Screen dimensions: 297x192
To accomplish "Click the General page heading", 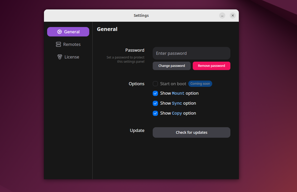I will point(107,29).
